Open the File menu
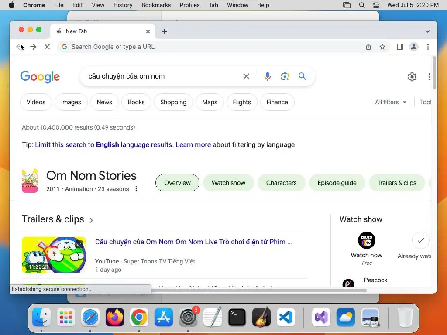447x335 pixels. click(59, 5)
